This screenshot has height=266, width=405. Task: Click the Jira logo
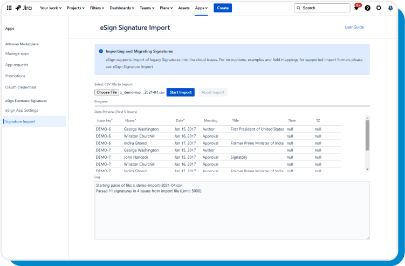tap(24, 8)
